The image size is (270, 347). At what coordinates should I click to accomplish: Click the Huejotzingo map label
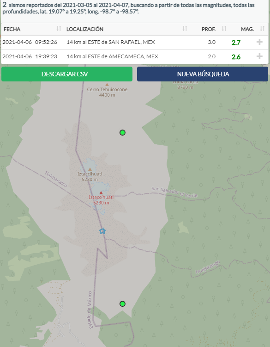tap(208, 267)
